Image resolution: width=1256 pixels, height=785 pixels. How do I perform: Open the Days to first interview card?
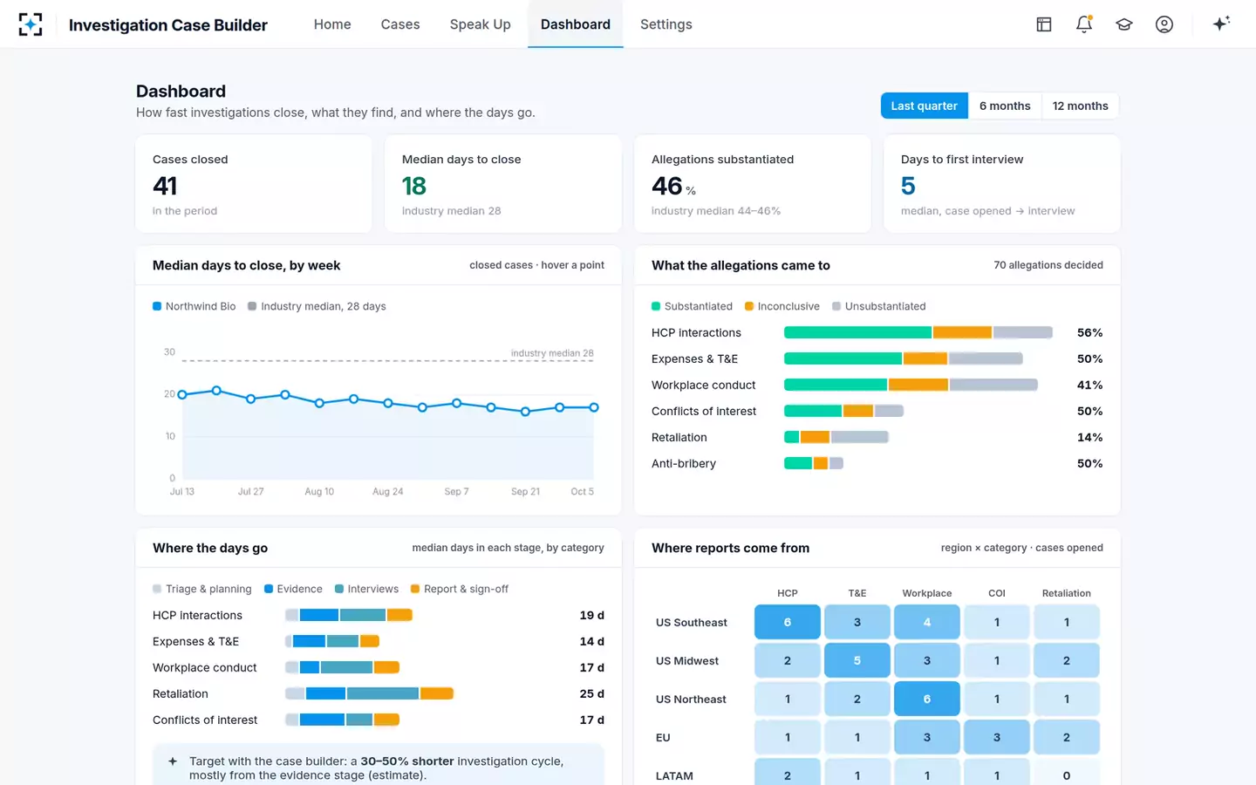click(x=1002, y=183)
